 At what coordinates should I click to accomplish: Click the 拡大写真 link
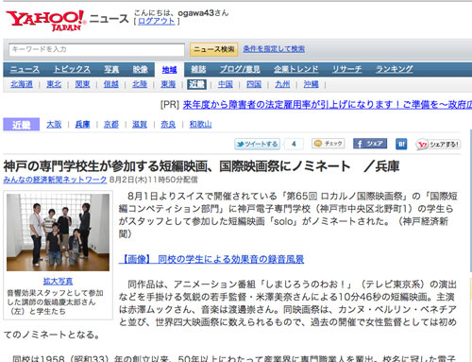(58, 281)
